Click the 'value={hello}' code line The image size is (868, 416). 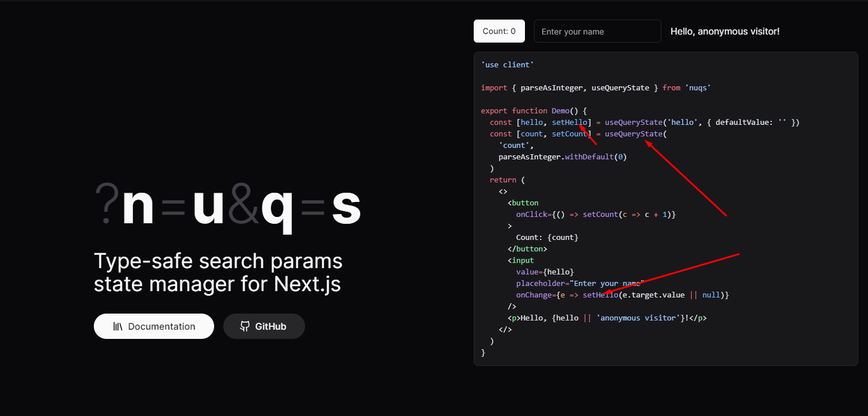point(545,272)
